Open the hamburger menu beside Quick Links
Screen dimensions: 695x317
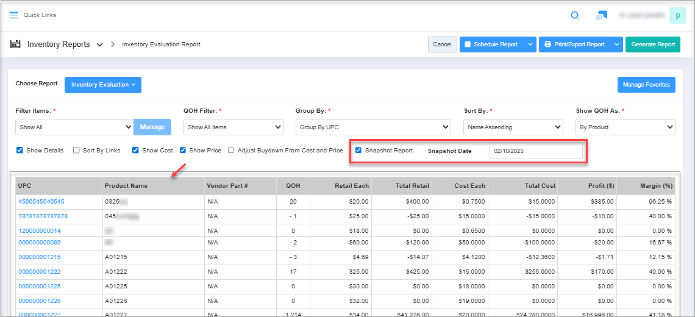[13, 15]
